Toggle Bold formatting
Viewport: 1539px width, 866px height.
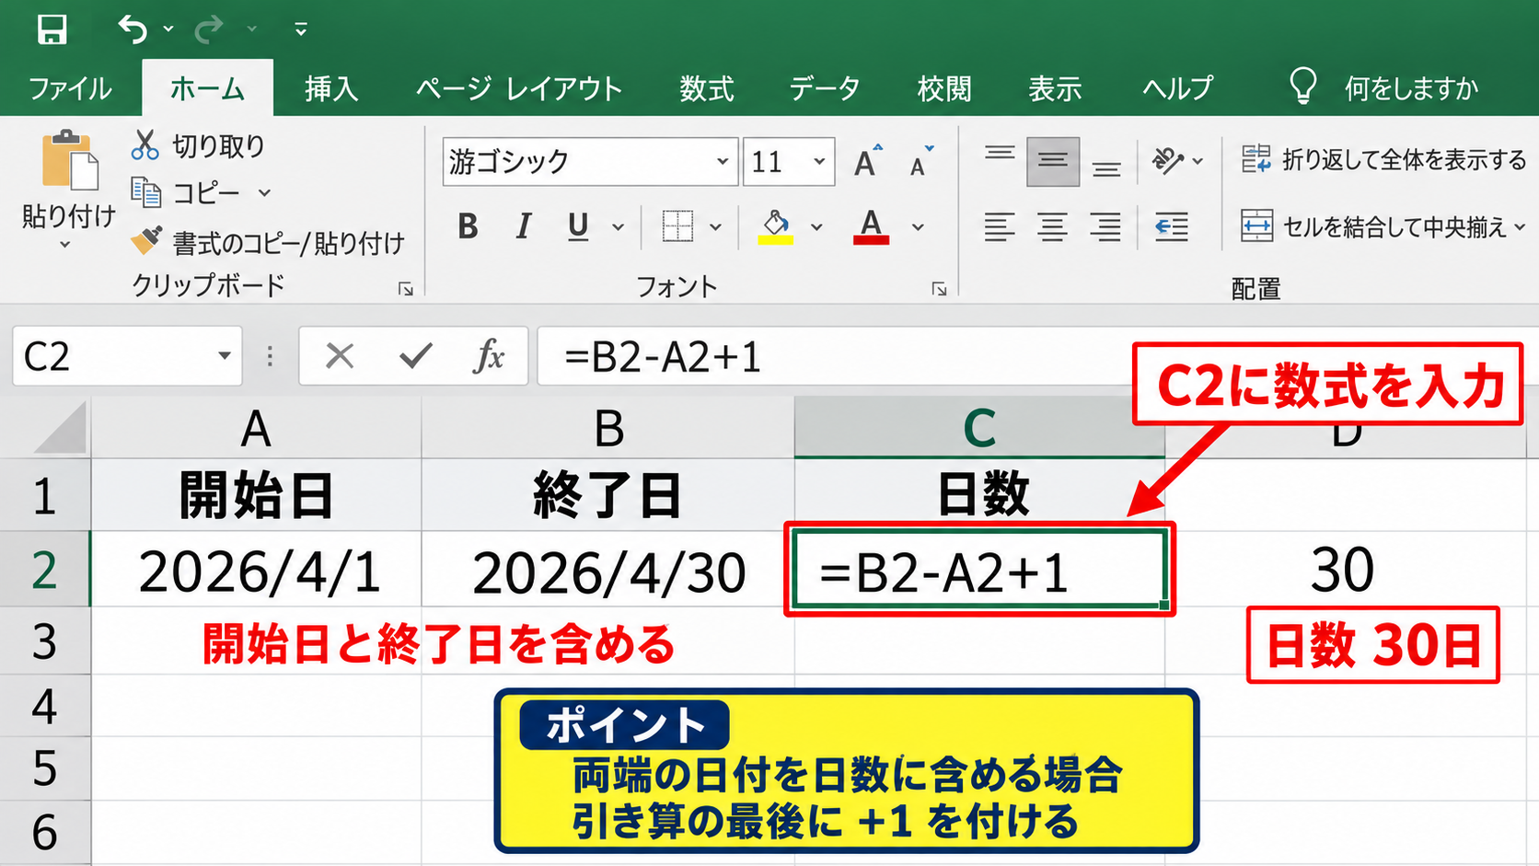pos(468,225)
